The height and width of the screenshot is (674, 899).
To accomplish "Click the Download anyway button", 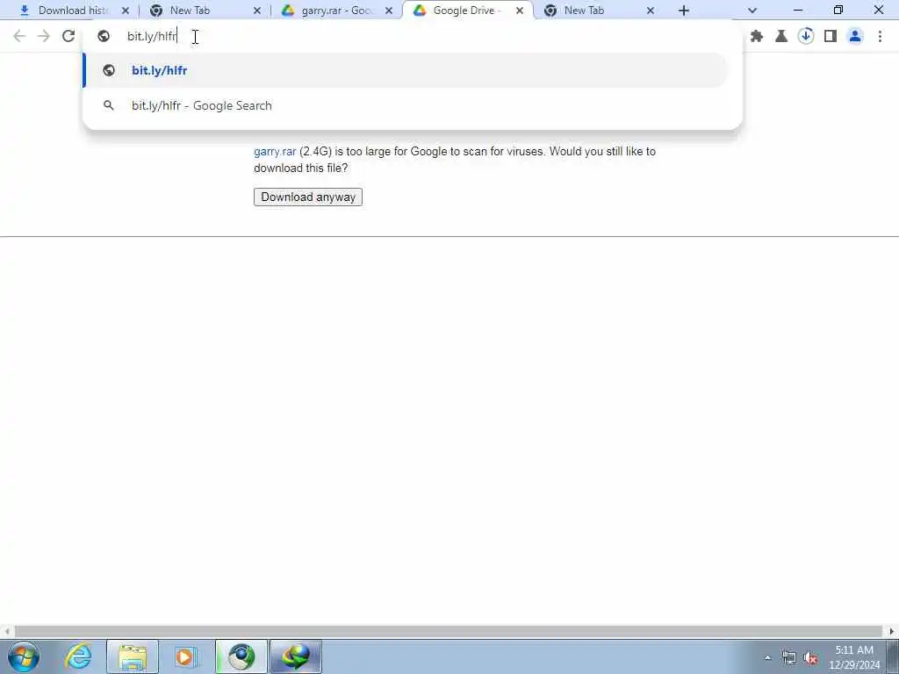I will [308, 197].
